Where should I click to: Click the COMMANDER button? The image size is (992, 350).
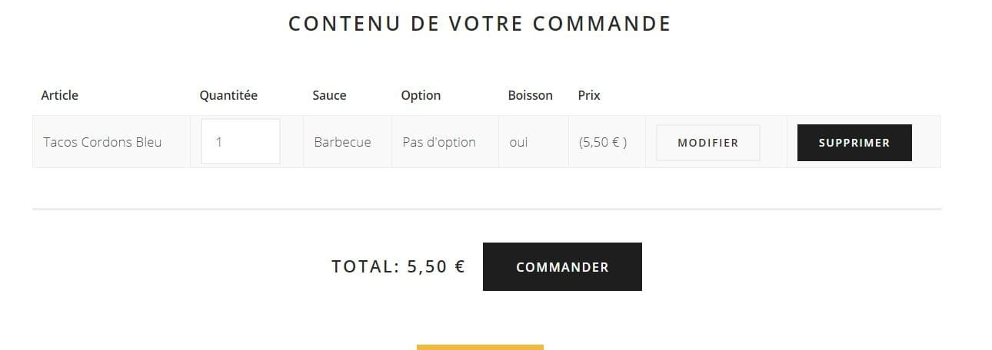562,267
